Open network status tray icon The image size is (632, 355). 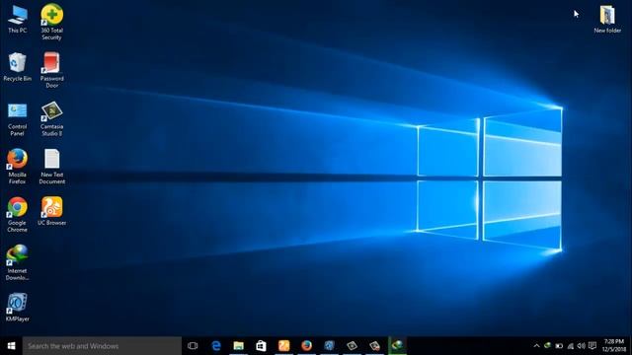(x=571, y=346)
